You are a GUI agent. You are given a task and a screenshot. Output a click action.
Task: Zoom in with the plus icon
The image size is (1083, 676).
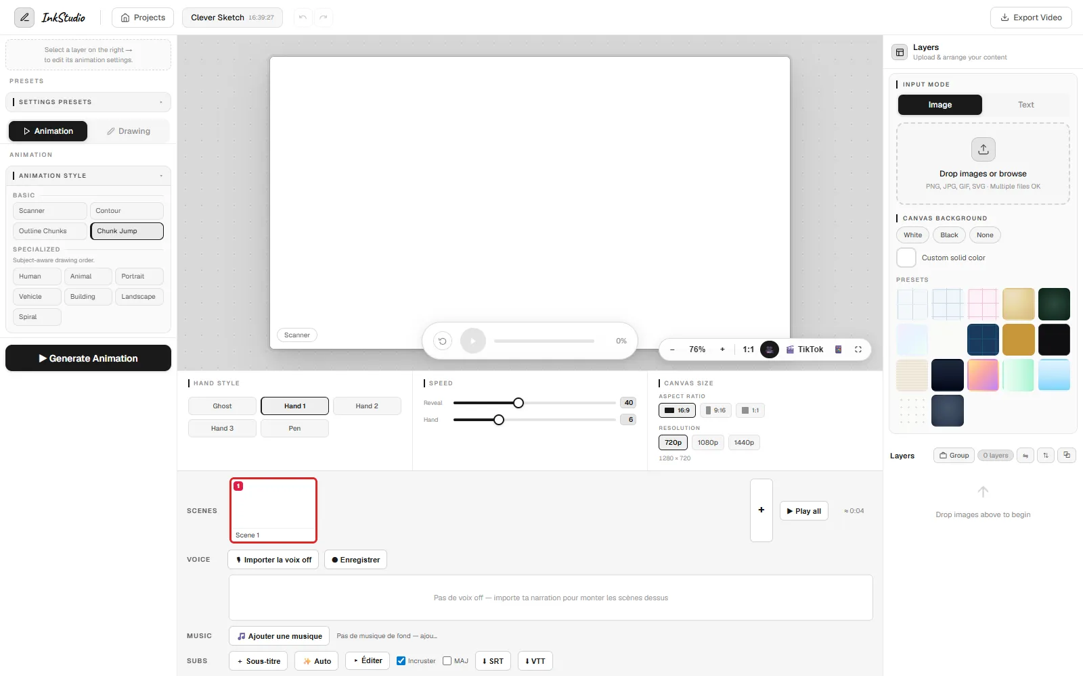point(722,349)
